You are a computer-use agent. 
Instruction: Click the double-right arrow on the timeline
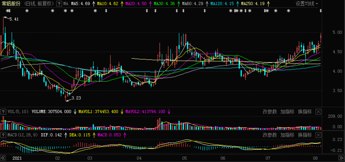[x=341, y=158]
